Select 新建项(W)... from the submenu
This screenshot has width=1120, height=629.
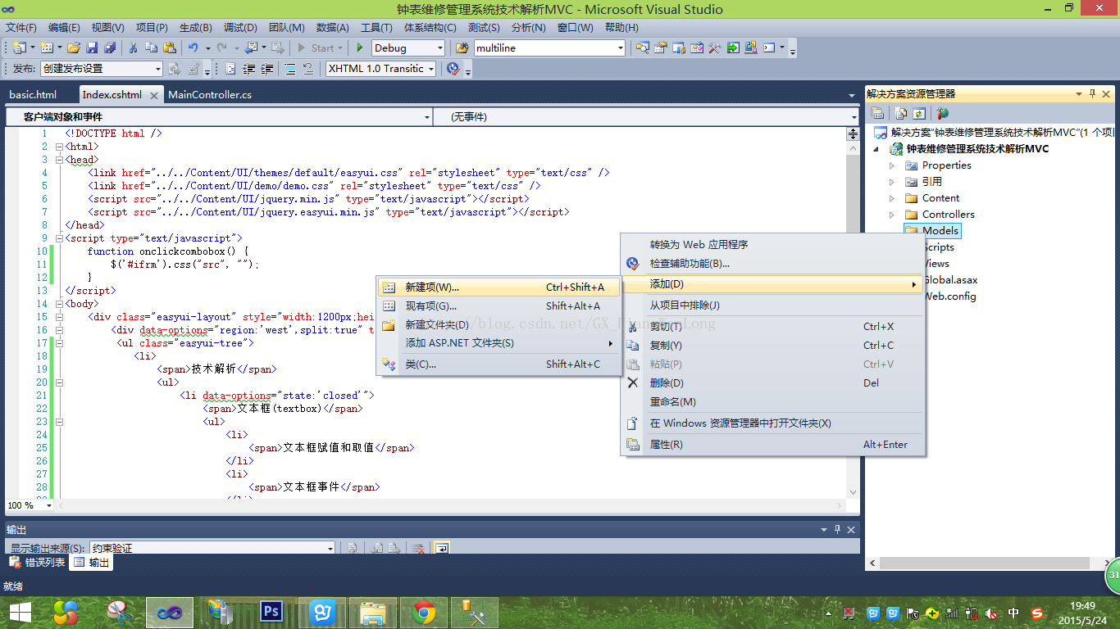click(x=499, y=287)
